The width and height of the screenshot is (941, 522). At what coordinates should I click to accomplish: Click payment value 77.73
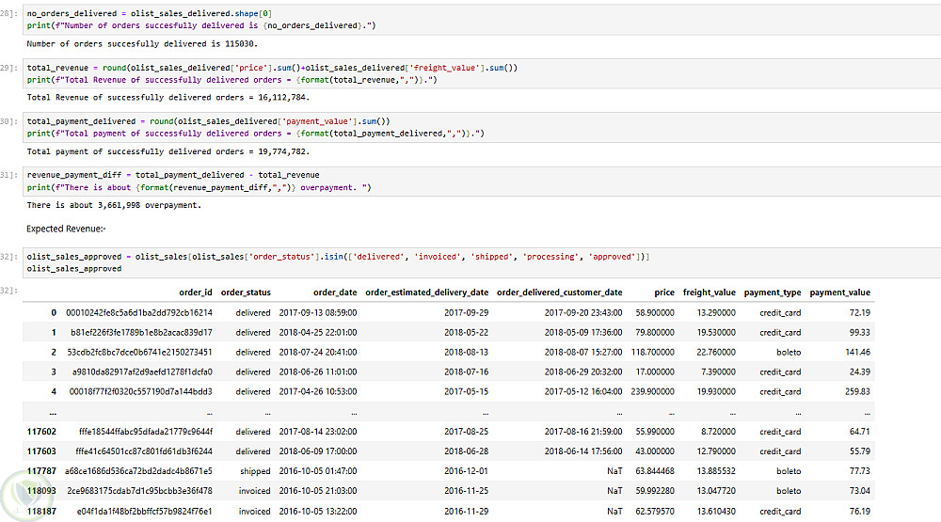point(859,471)
